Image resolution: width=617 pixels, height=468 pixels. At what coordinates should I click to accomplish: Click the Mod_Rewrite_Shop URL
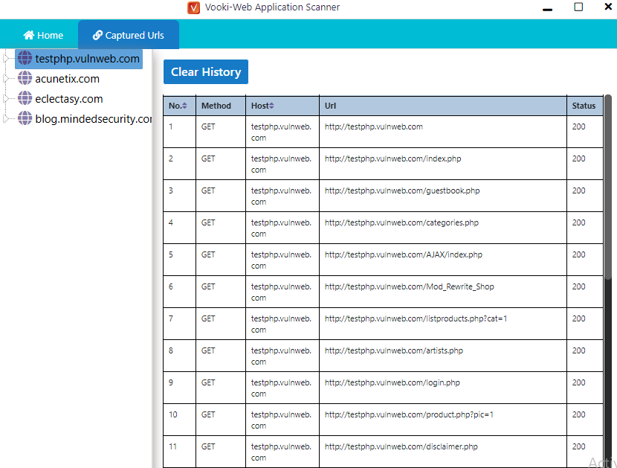[410, 286]
